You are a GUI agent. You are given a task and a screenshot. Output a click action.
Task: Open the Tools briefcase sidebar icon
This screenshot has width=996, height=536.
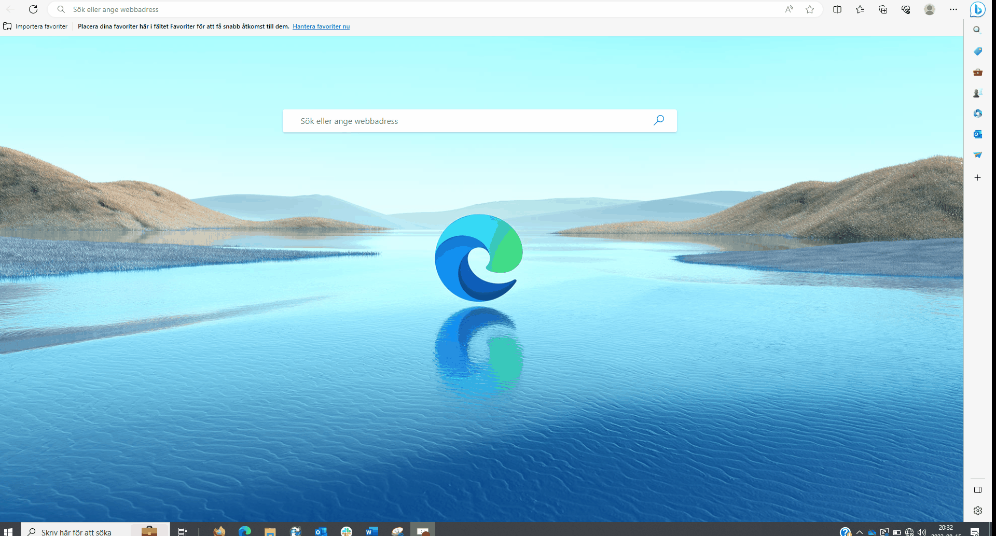(x=978, y=72)
